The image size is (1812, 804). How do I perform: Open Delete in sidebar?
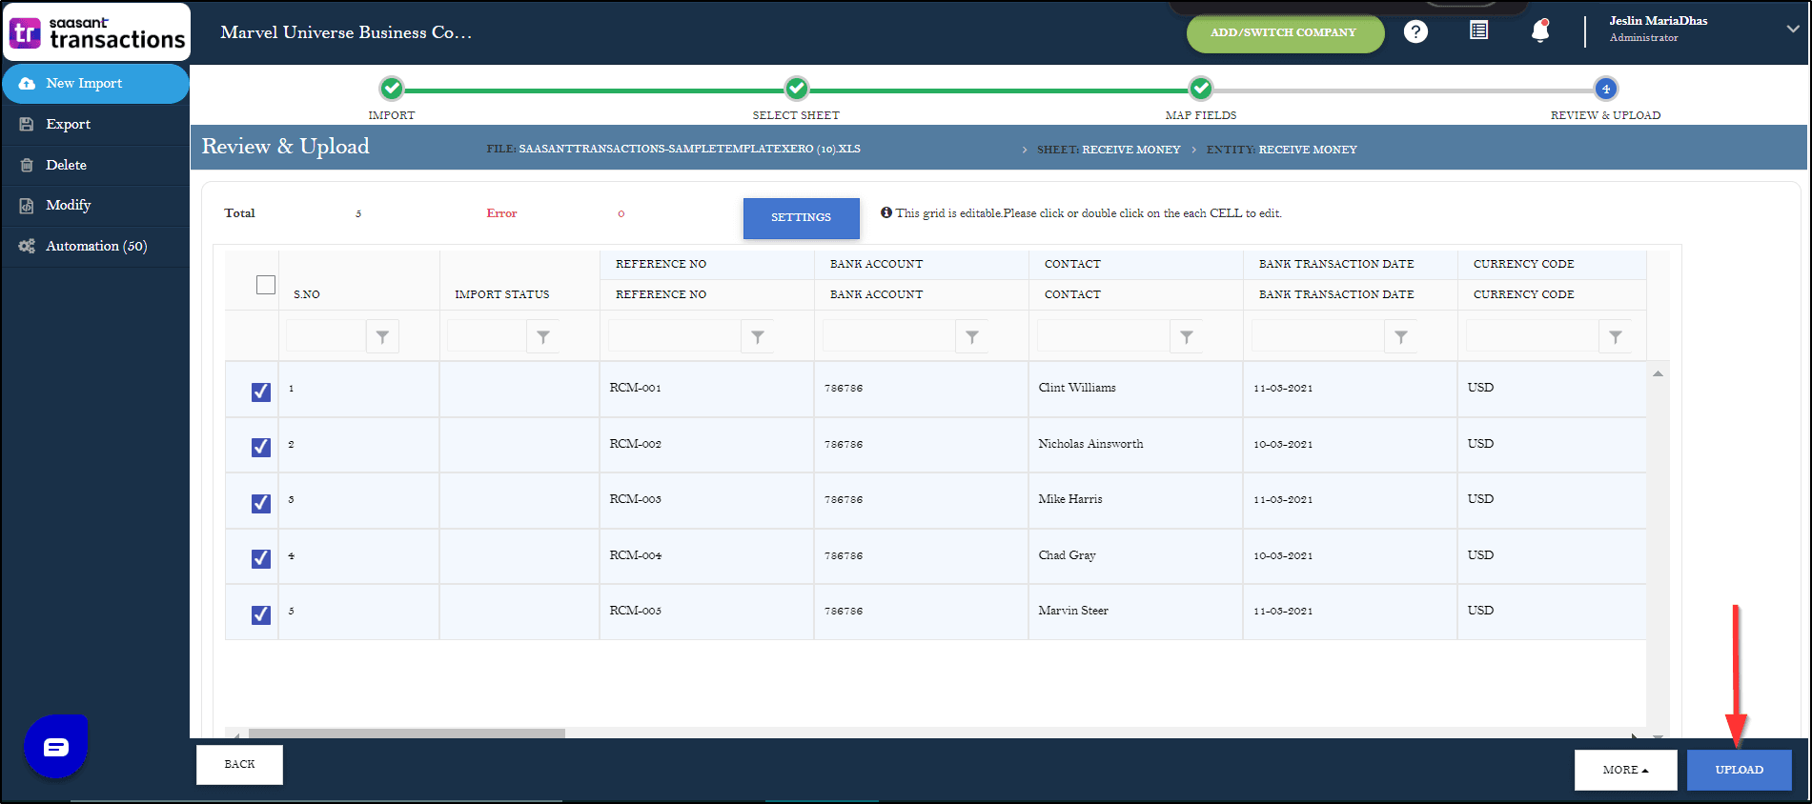tap(95, 165)
